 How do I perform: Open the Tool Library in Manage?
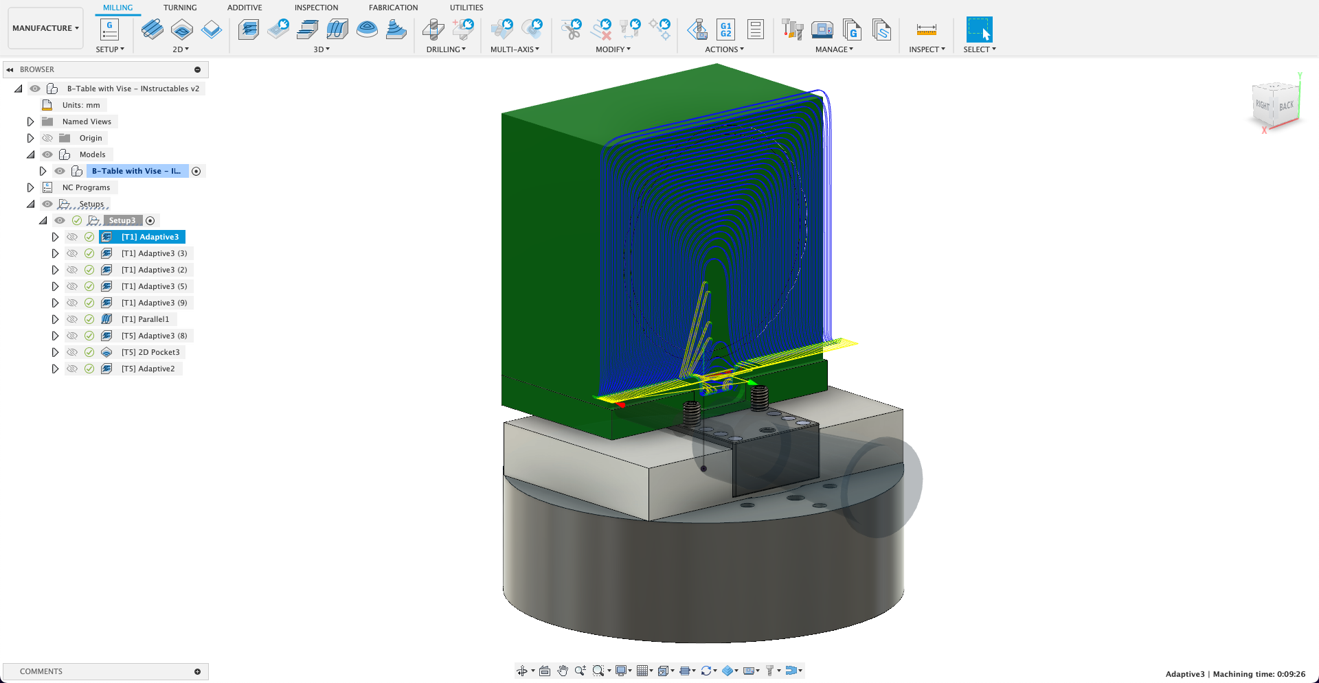click(x=792, y=30)
